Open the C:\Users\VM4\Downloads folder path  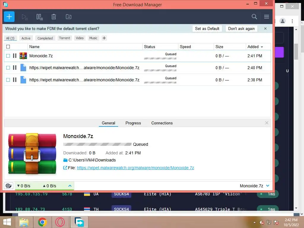click(92, 160)
